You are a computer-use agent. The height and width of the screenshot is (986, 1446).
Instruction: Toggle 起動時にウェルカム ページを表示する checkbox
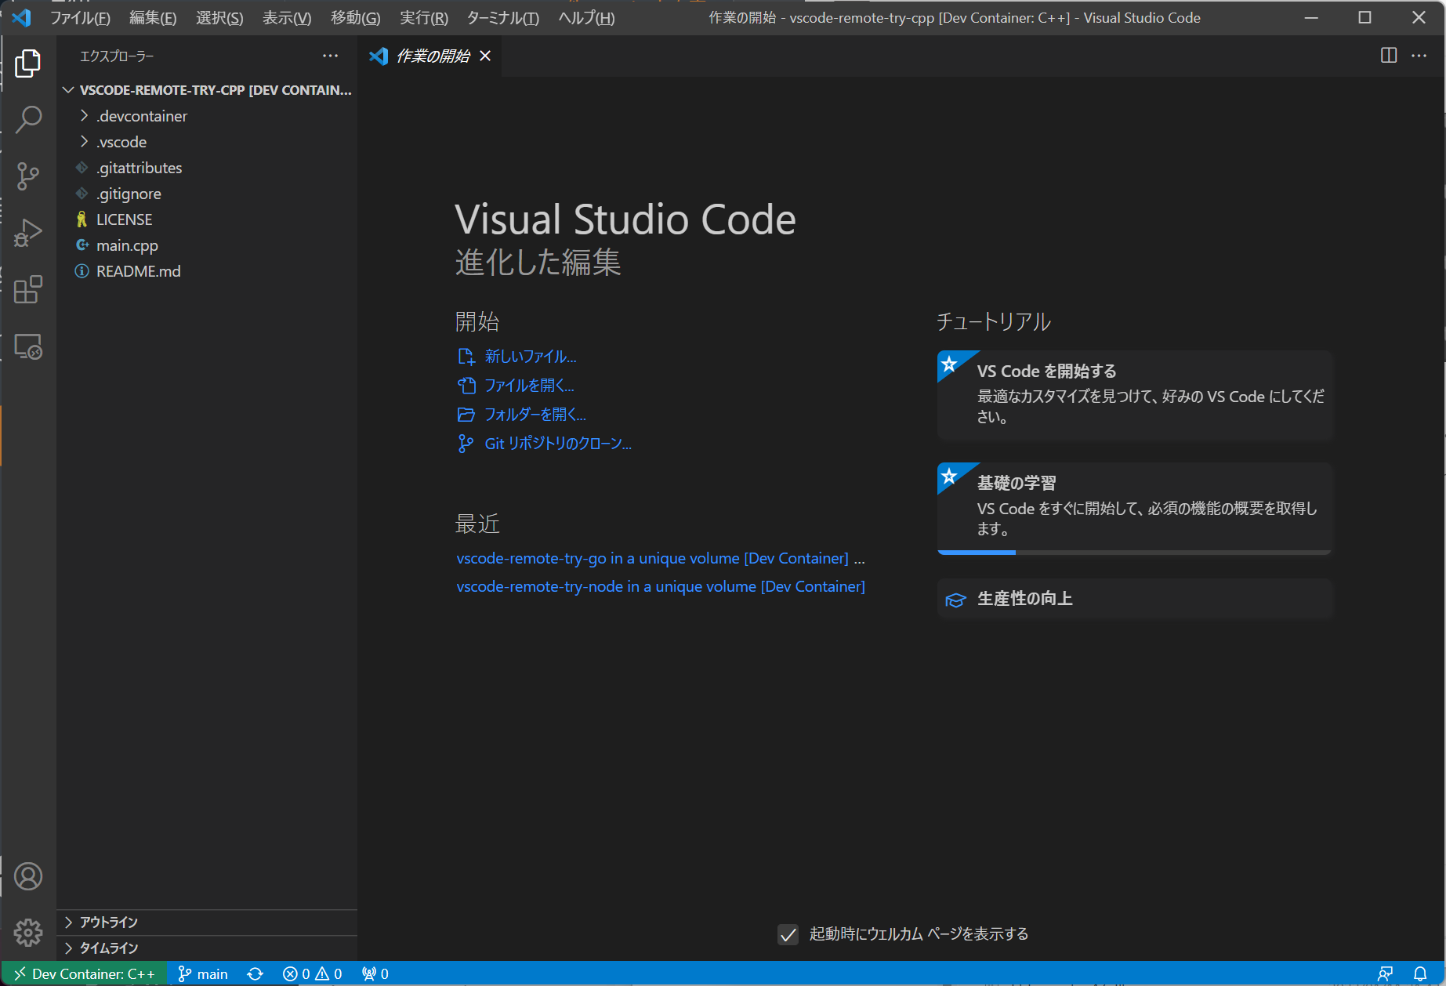[788, 934]
